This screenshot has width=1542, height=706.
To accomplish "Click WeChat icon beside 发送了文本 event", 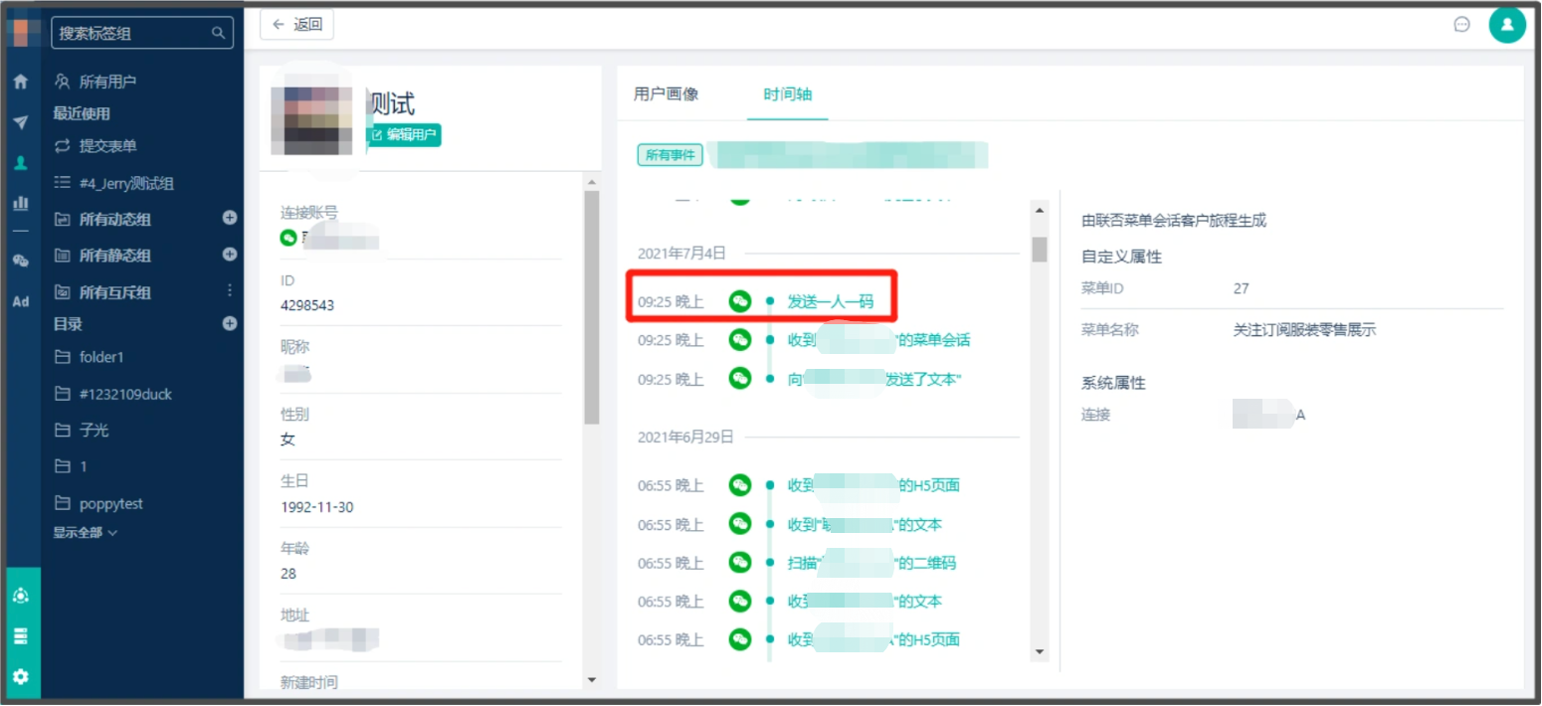I will (739, 379).
